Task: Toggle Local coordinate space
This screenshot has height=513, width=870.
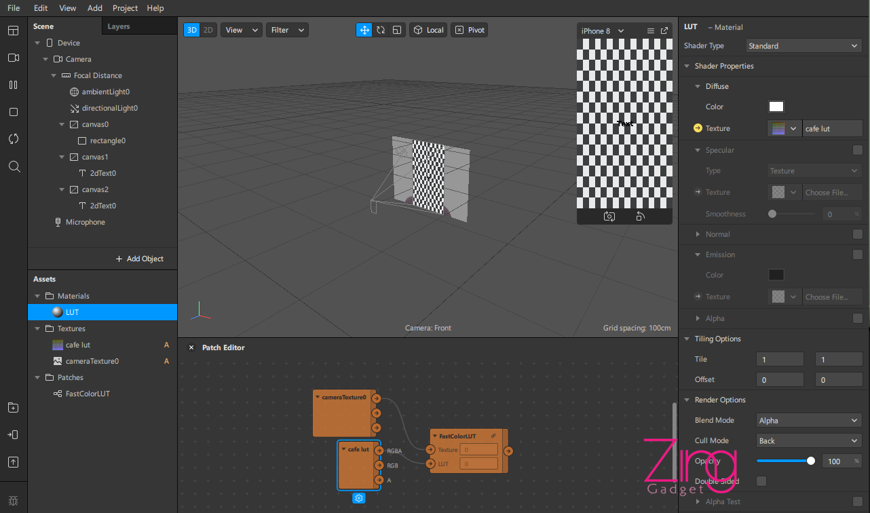Action: click(x=428, y=30)
